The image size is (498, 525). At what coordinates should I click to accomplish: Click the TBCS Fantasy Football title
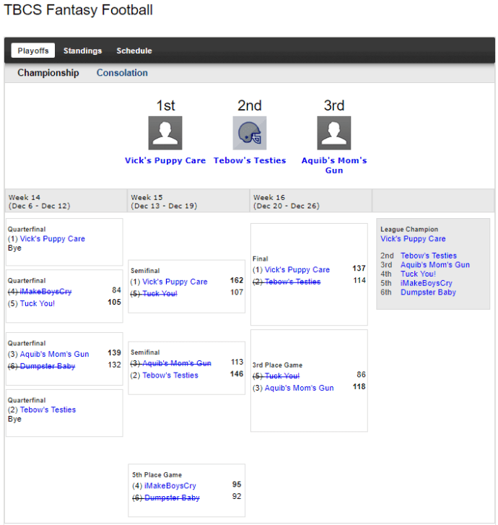pyautogui.click(x=79, y=9)
